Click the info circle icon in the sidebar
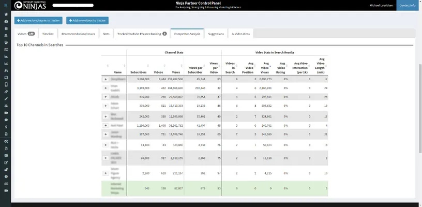This screenshot has width=422, height=207. (6, 176)
